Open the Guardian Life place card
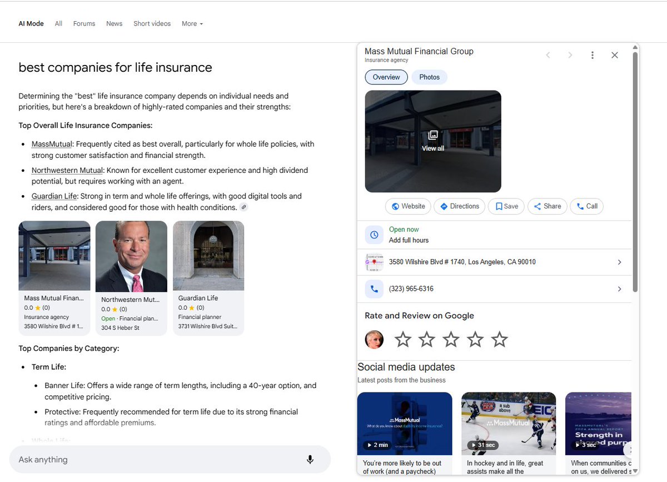The width and height of the screenshot is (667, 482). tap(208, 279)
